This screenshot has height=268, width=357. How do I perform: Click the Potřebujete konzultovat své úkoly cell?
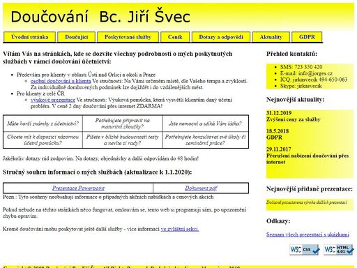click(x=205, y=140)
